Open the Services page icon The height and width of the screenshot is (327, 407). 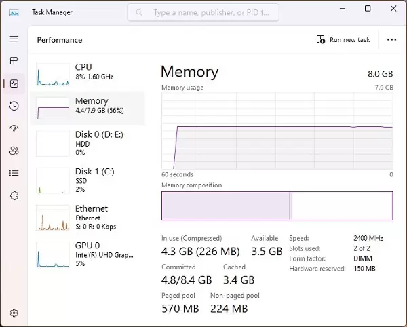pos(14,195)
